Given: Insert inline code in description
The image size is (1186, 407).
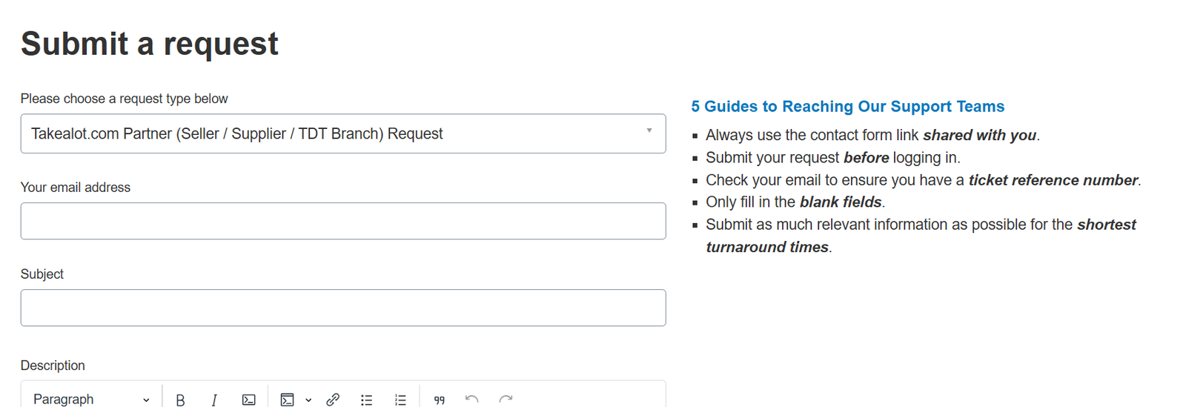Looking at the screenshot, I should pos(249,400).
